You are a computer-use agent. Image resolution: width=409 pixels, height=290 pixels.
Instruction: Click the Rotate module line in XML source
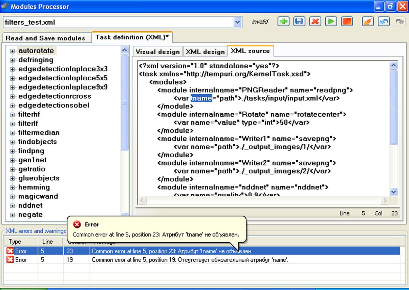click(x=252, y=114)
